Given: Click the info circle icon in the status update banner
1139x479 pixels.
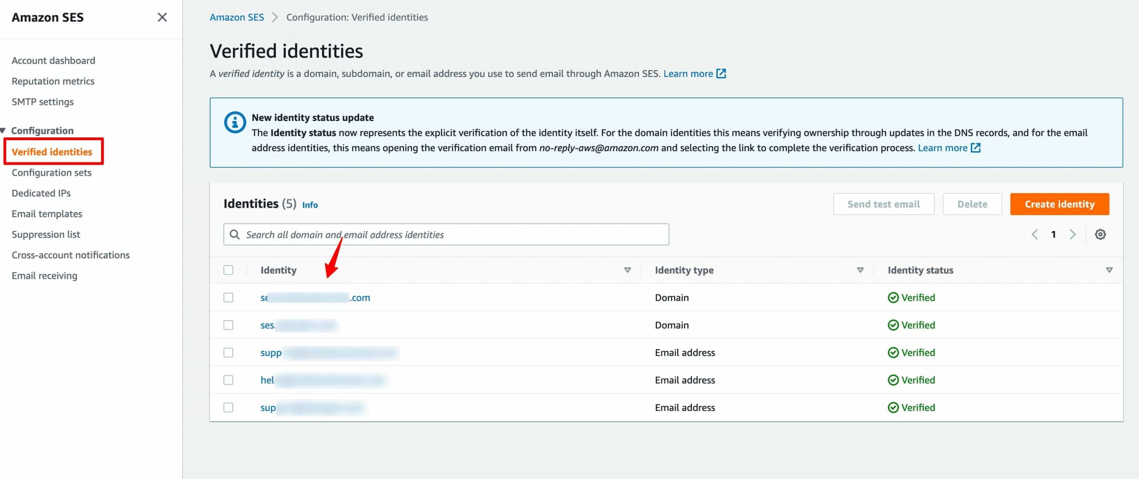Looking at the screenshot, I should pyautogui.click(x=235, y=122).
